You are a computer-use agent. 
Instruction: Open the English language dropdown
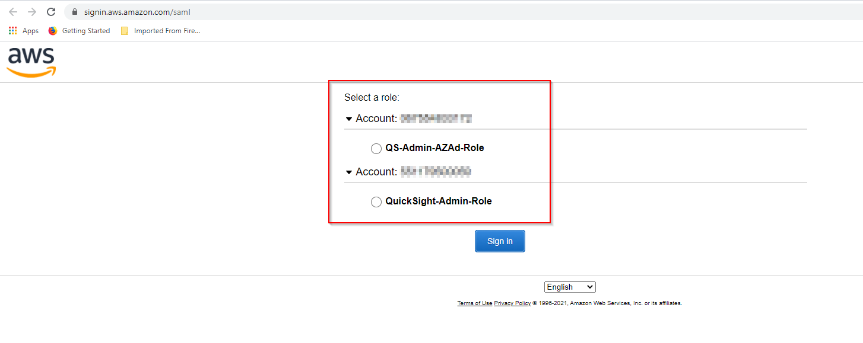[570, 287]
